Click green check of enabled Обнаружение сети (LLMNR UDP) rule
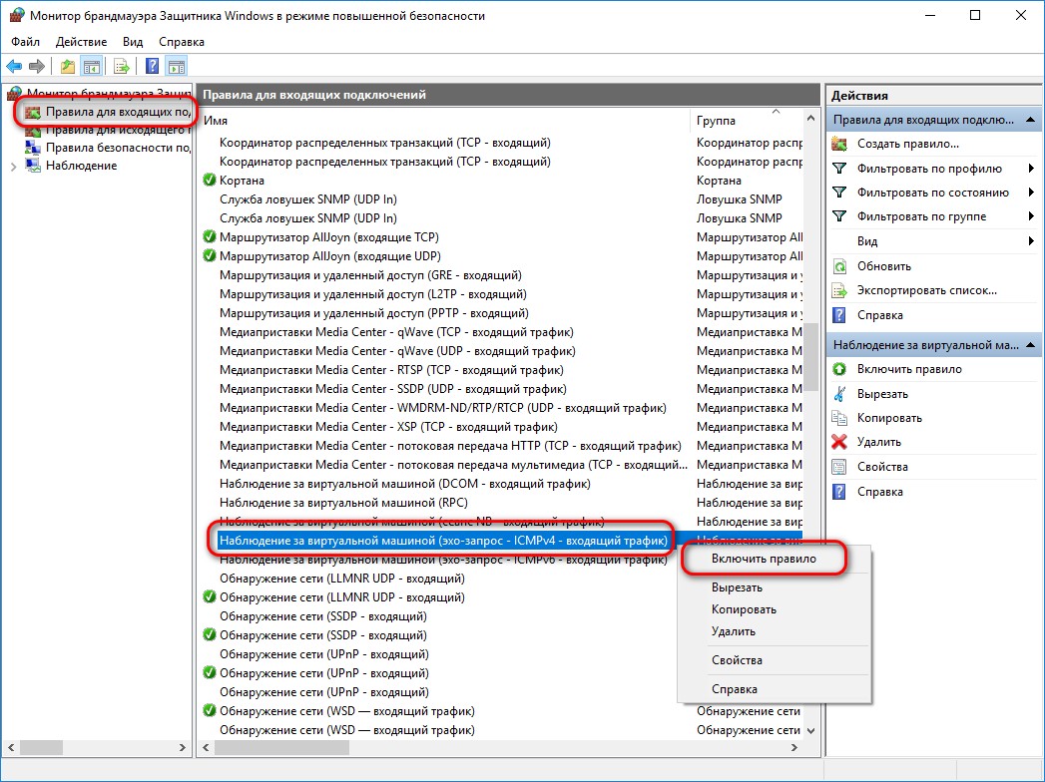This screenshot has height=782, width=1045. coord(210,596)
